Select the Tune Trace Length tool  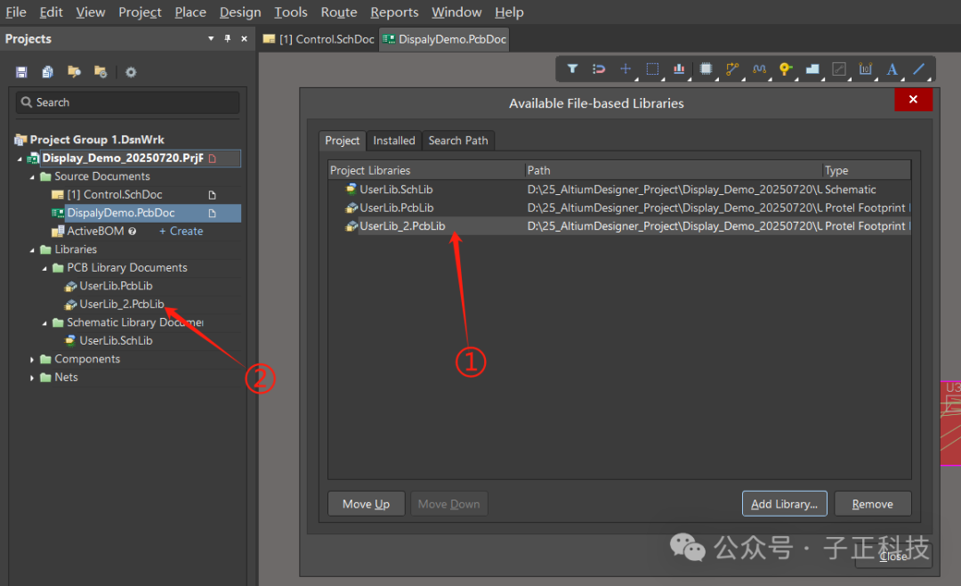pos(759,69)
